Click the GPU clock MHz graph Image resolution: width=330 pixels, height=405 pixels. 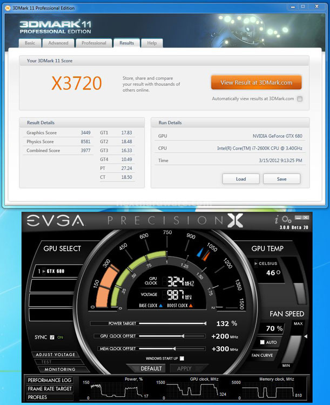[192, 389]
